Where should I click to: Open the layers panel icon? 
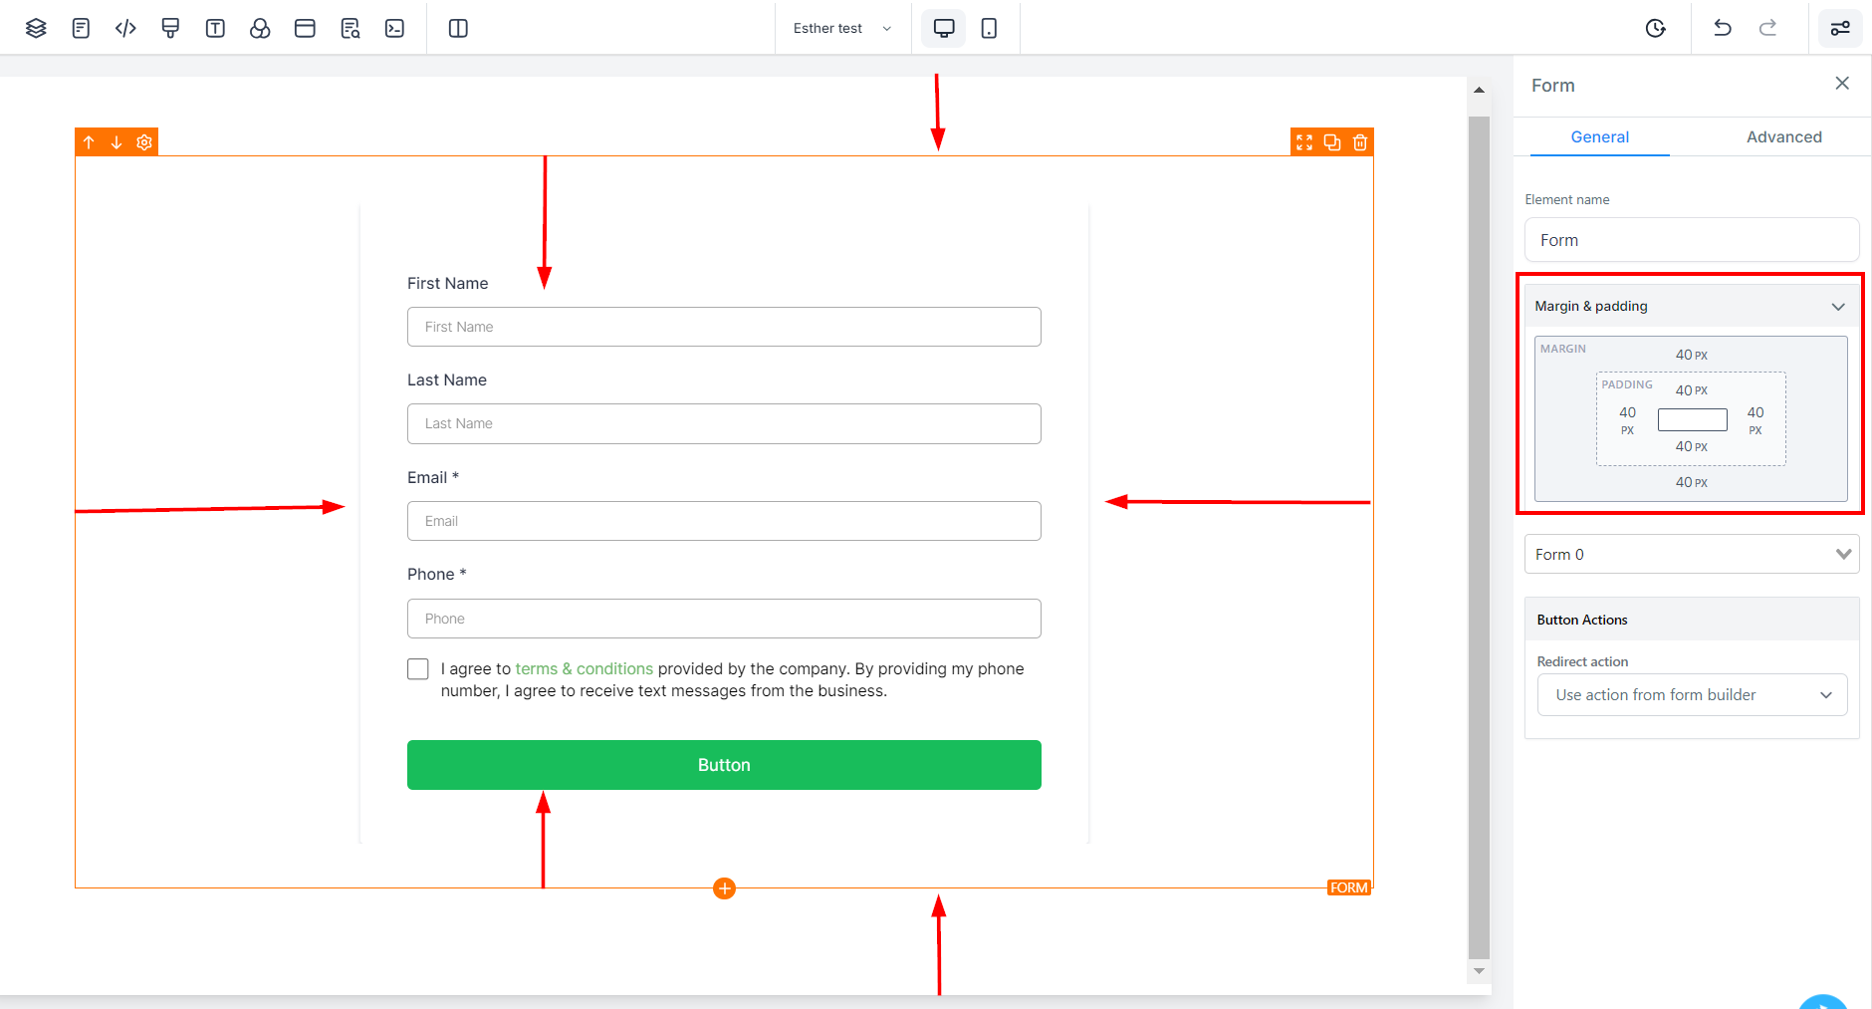(36, 28)
